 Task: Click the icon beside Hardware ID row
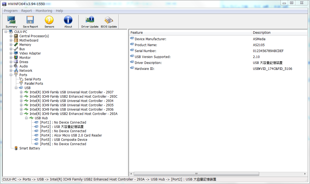132,68
